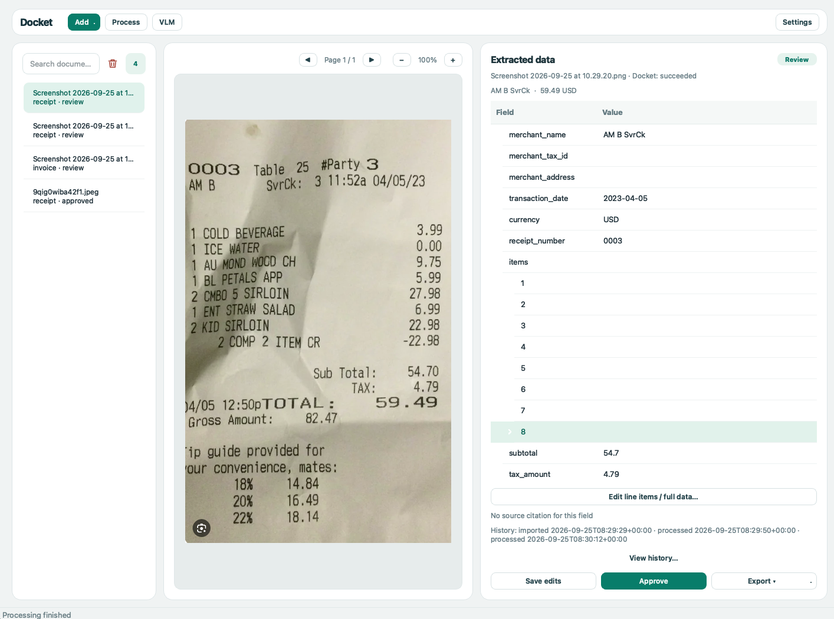
Task: Focus the Search documents field
Action: 61,64
